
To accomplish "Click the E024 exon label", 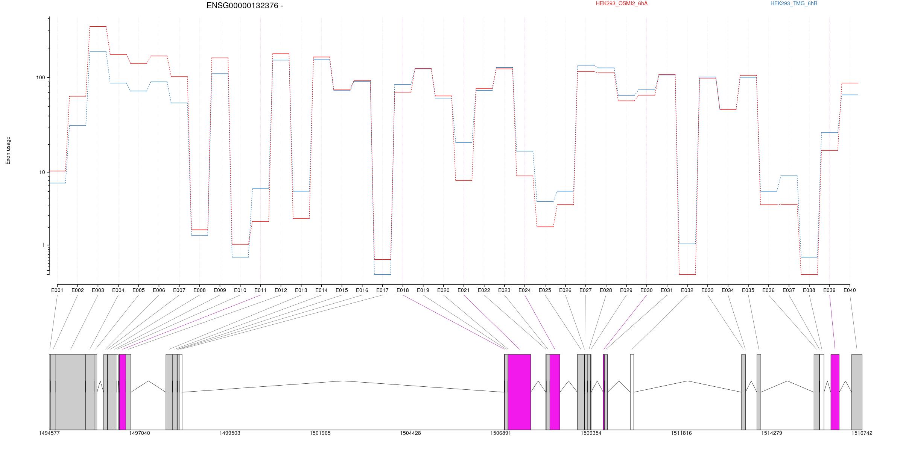I will click(524, 290).
